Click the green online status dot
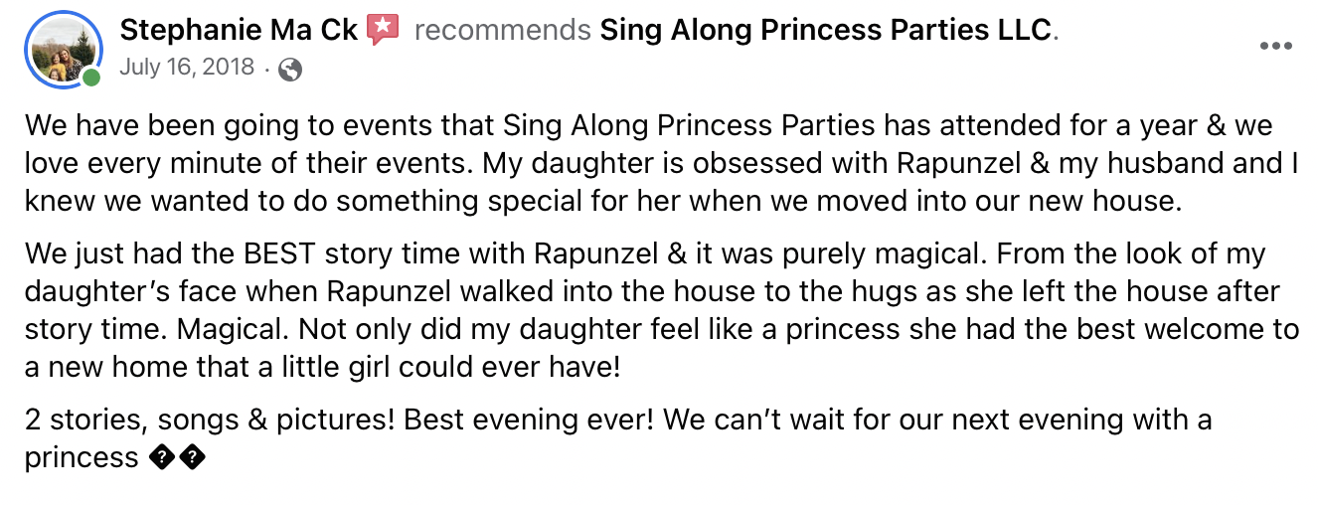Screen dimensions: 1318x505 (x=91, y=78)
